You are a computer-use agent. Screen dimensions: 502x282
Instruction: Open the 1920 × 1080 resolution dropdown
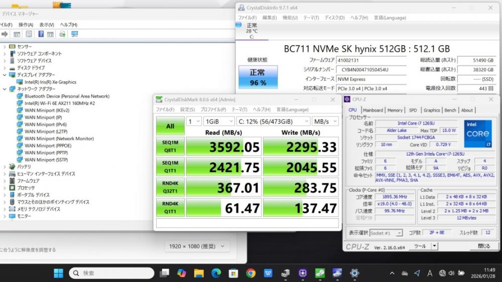coord(197,246)
